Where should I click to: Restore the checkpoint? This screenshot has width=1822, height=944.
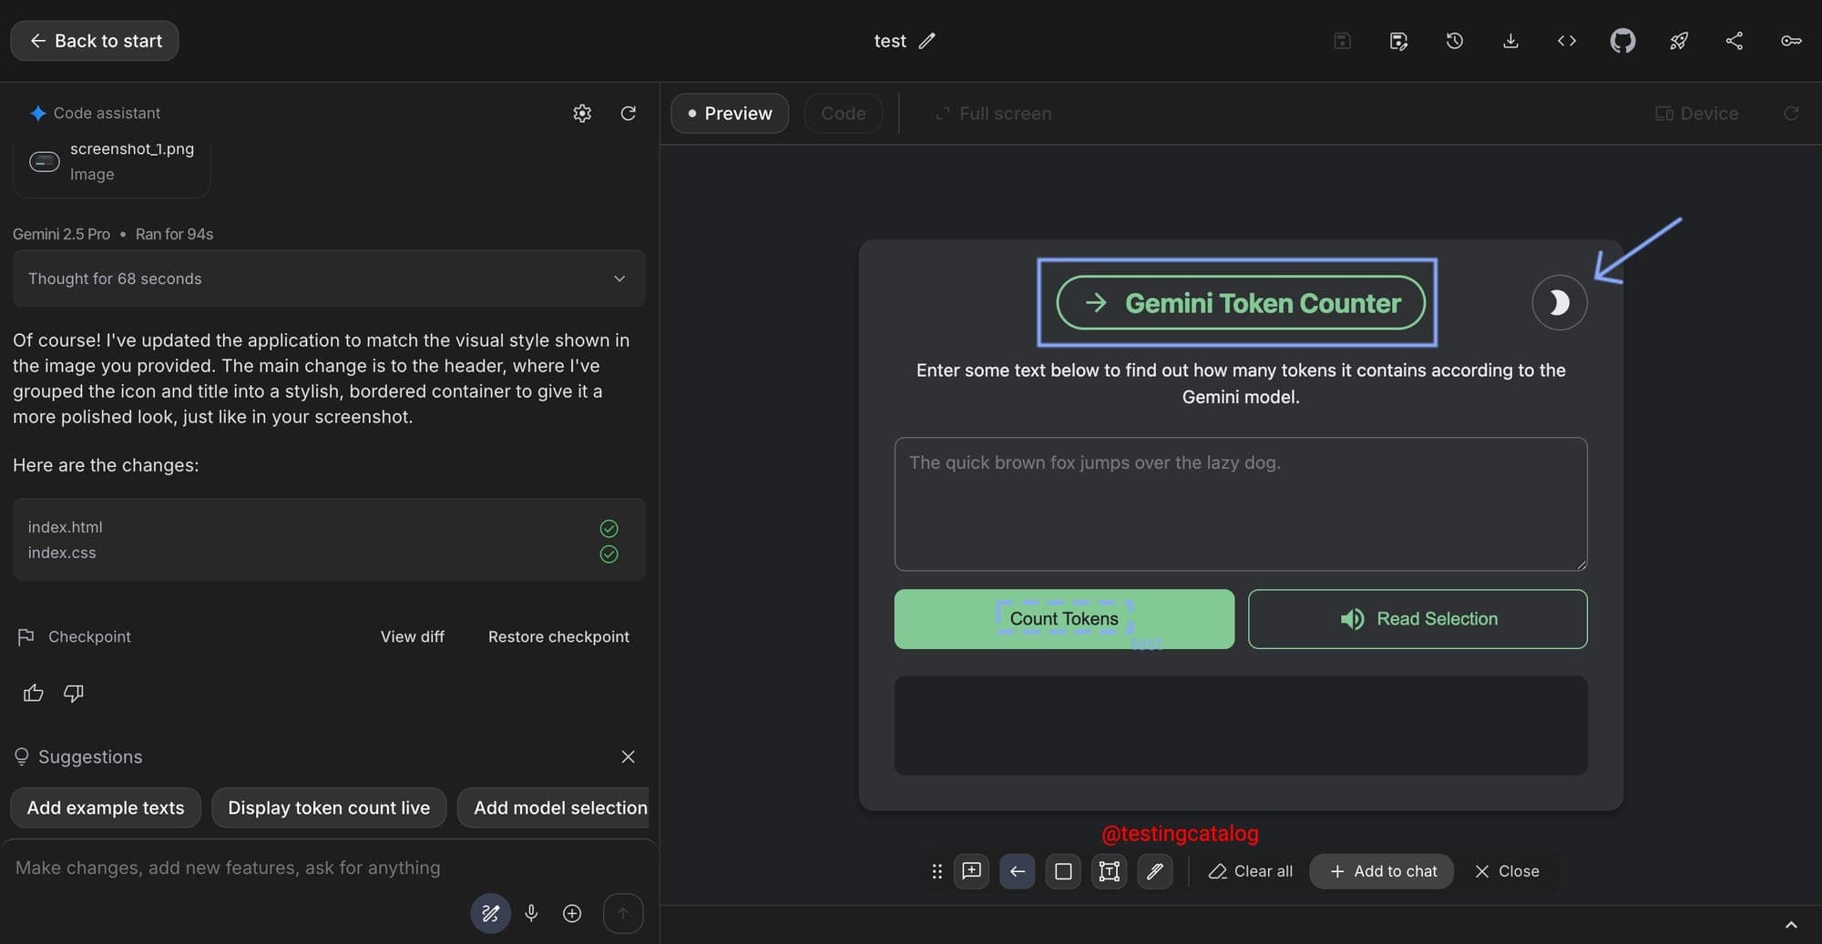558,636
